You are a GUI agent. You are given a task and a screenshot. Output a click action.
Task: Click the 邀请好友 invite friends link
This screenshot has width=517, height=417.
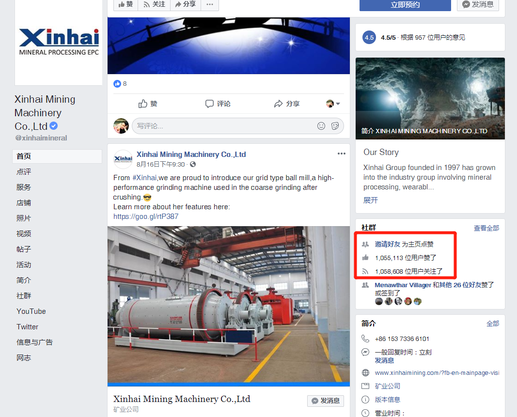tap(388, 244)
